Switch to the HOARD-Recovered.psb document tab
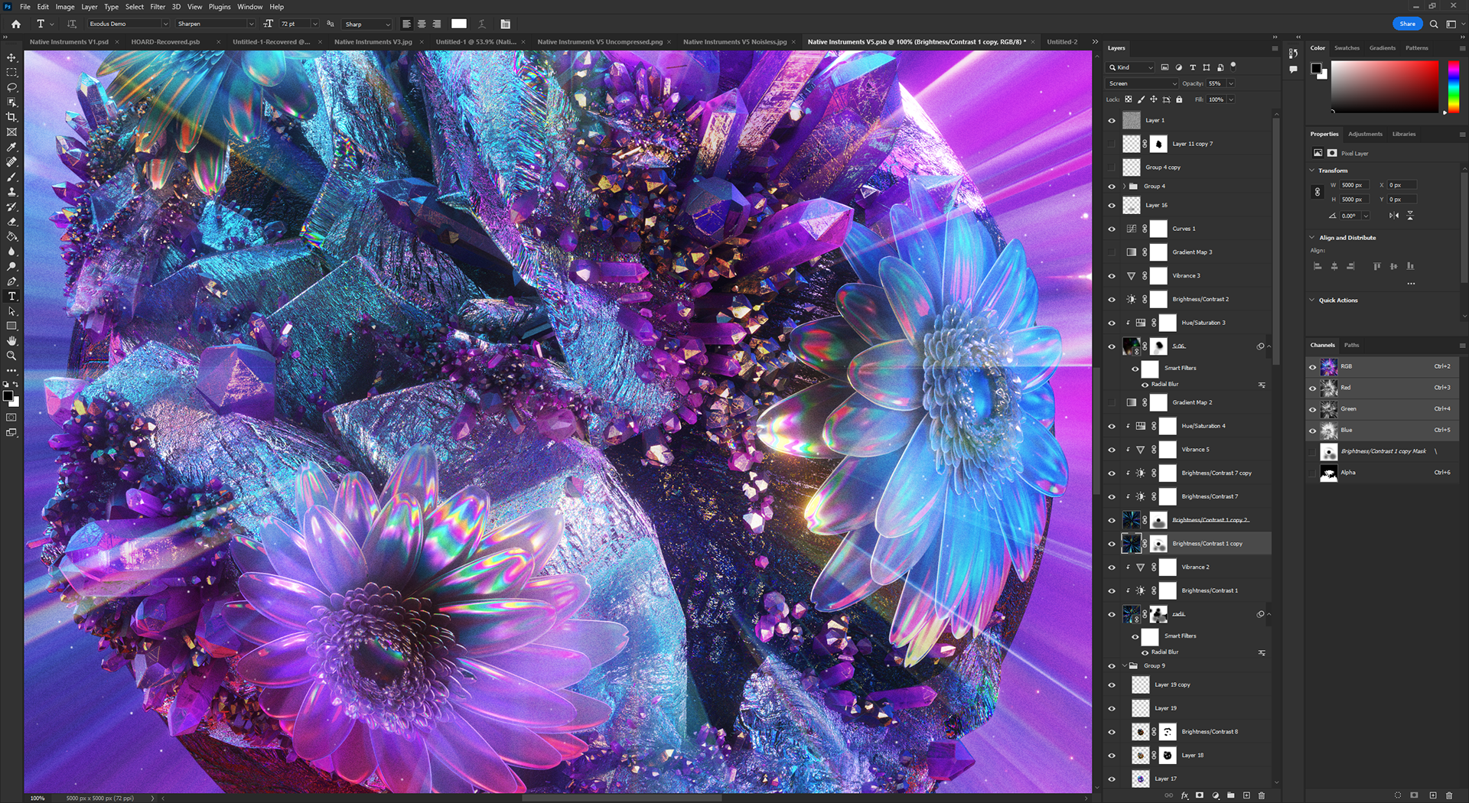The height and width of the screenshot is (803, 1469). pos(165,42)
